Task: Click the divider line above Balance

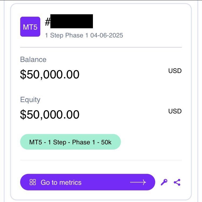Action: 101,47
